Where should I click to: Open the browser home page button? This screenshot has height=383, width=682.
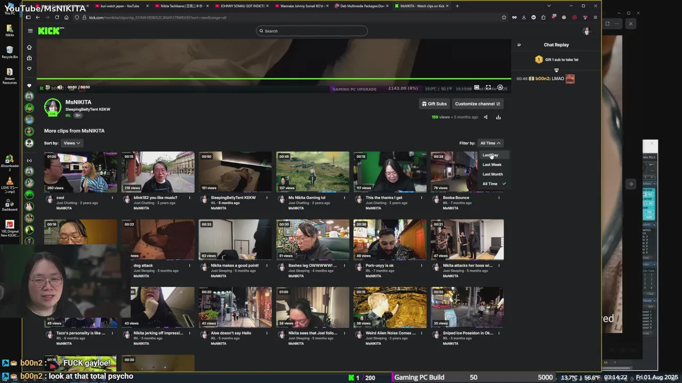pyautogui.click(x=66, y=18)
